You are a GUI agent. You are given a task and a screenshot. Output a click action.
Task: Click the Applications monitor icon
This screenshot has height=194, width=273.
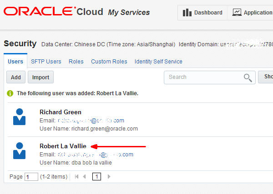coord(237,12)
